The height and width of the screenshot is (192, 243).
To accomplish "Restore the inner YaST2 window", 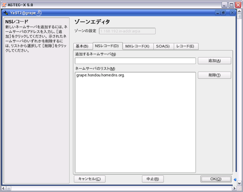I will tap(223, 13).
